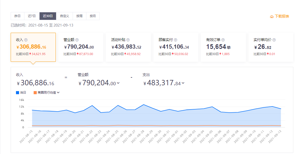Select the 昨日 time range tab
Image resolution: width=295 pixels, height=154 pixels.
pos(17,16)
